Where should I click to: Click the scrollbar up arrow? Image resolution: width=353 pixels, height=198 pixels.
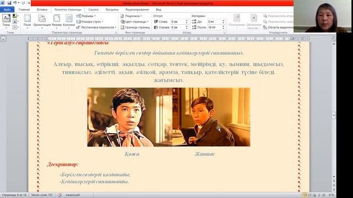coord(334,44)
